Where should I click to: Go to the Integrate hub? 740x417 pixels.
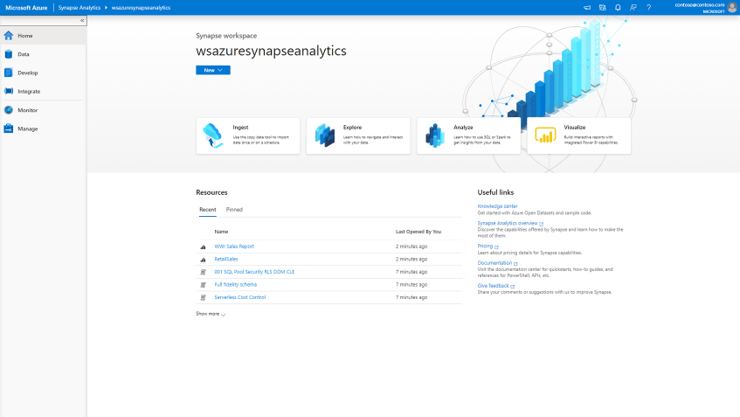(28, 91)
